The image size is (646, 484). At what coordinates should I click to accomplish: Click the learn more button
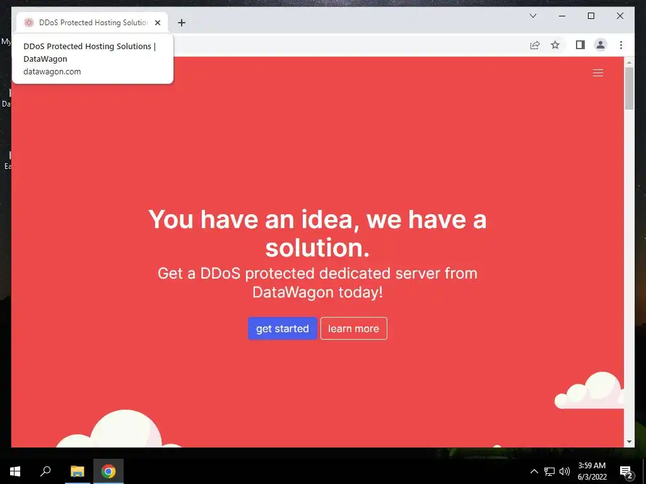pyautogui.click(x=353, y=328)
